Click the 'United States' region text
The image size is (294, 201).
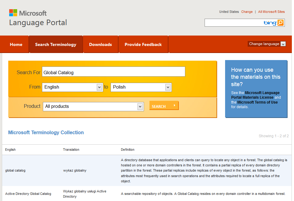(x=229, y=12)
